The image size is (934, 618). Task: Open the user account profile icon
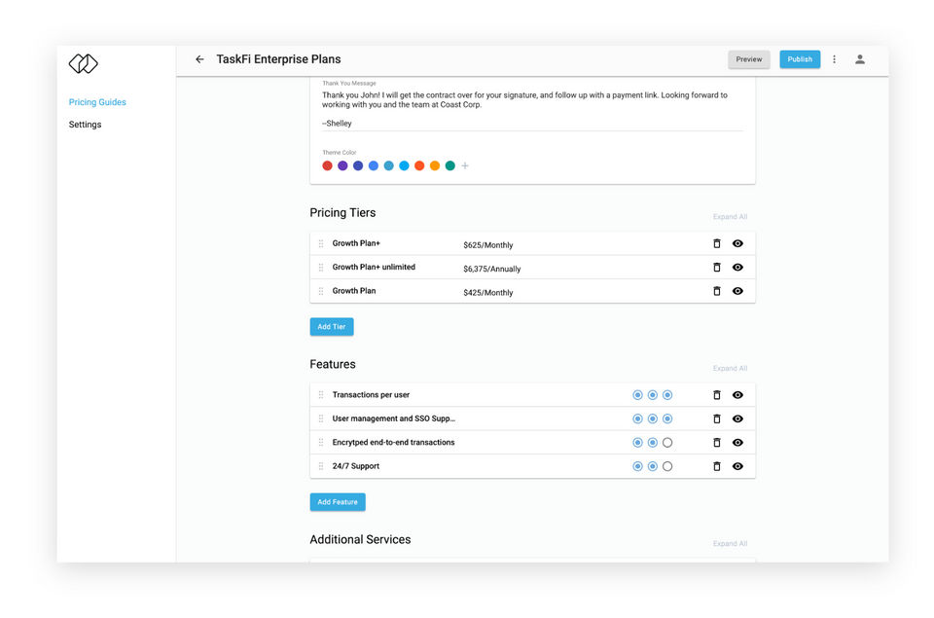tap(859, 59)
